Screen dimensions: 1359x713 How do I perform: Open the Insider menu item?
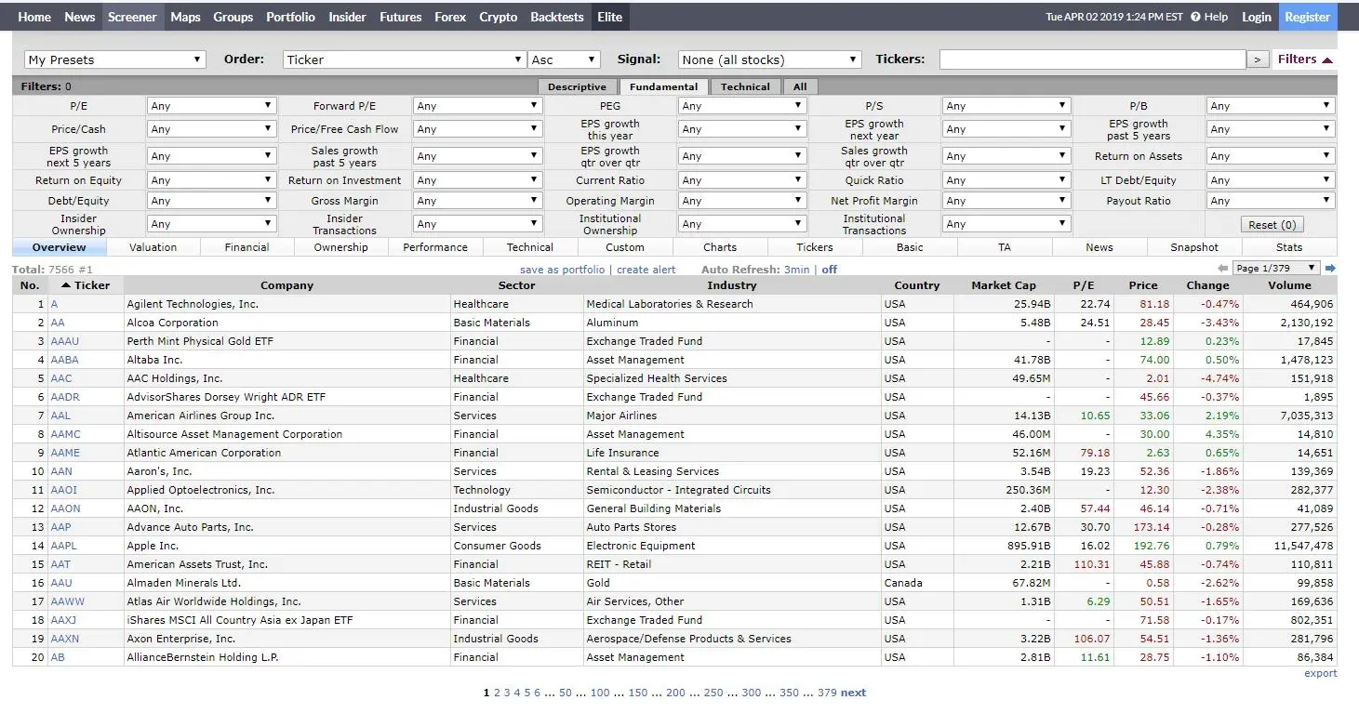click(x=347, y=17)
